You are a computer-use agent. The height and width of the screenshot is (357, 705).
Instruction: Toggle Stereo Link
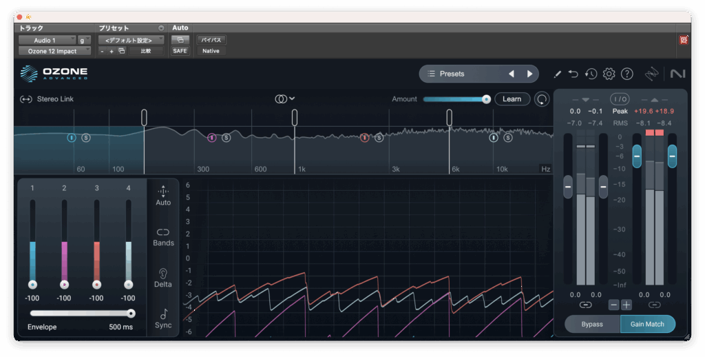click(x=47, y=99)
